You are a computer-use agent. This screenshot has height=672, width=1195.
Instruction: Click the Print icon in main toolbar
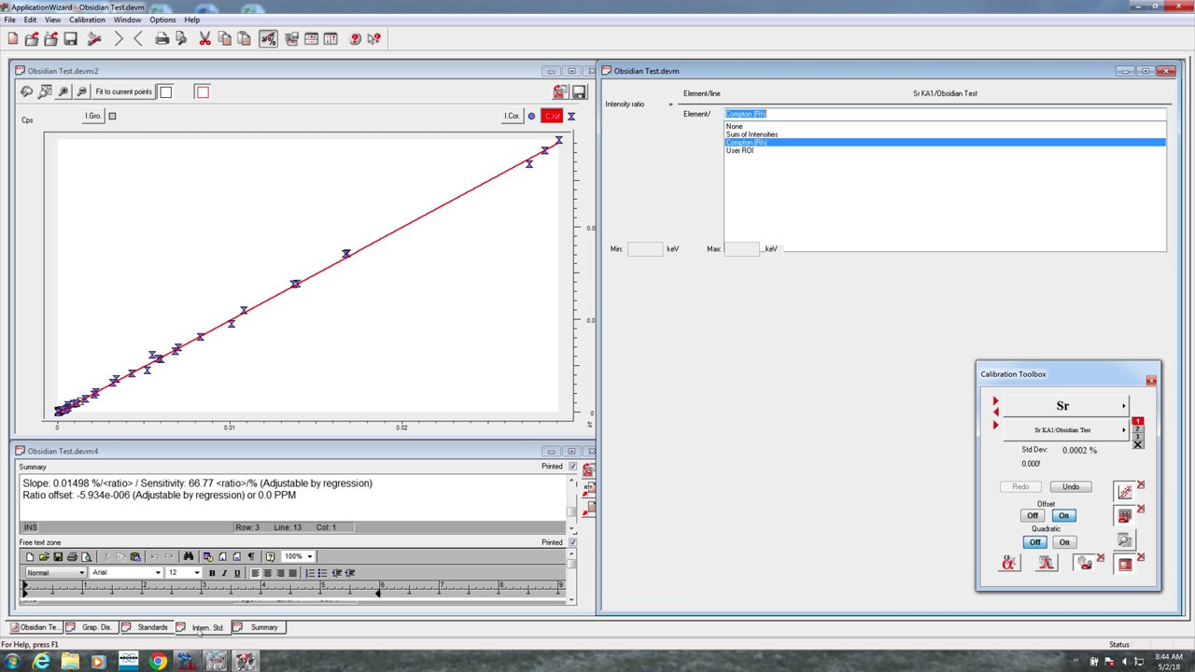[162, 38]
